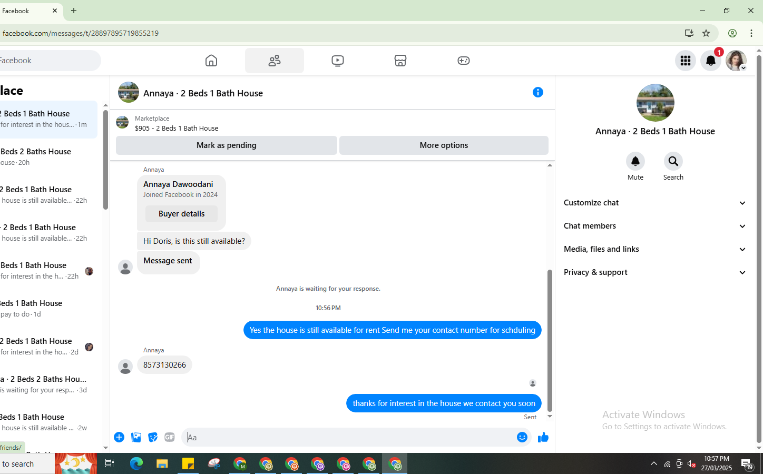The image size is (763, 474).
Task: Show hidden system tray icons
Action: tap(654, 464)
